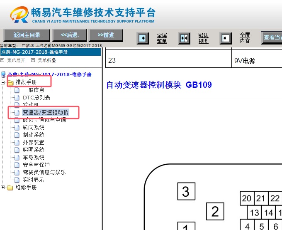Click the 实时显示 document icon

pyautogui.click(x=17, y=180)
